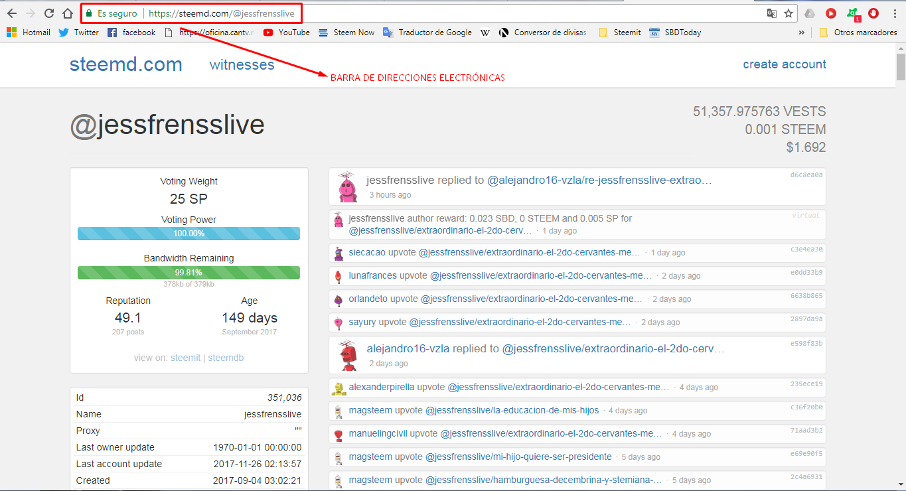The height and width of the screenshot is (491, 906).
Task: Open the steemit link under 'view on'
Action: (185, 358)
